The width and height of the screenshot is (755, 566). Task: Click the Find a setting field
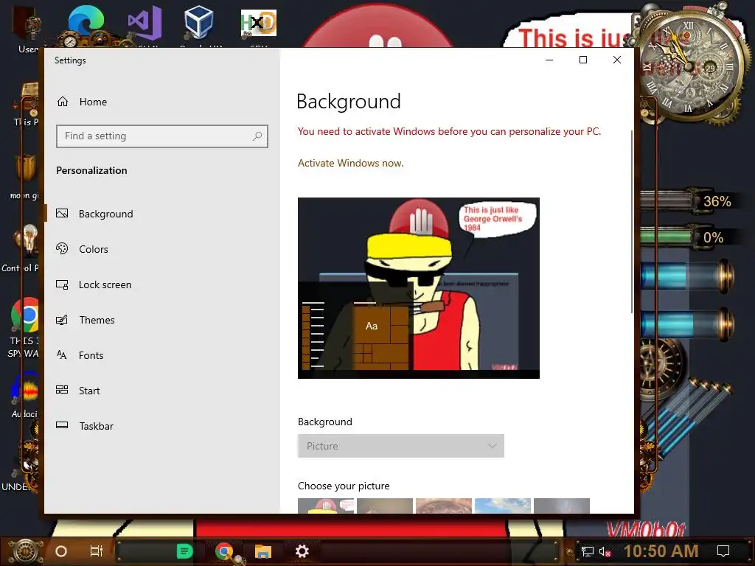click(x=161, y=136)
